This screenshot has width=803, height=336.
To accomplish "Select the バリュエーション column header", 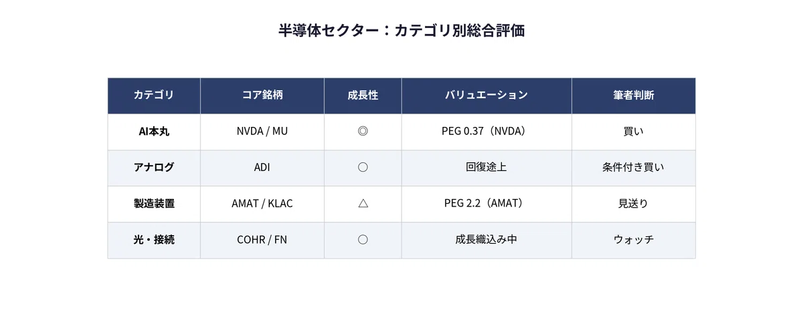I will click(486, 96).
